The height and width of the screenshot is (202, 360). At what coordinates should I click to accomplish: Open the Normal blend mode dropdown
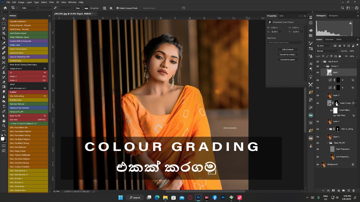(x=328, y=51)
